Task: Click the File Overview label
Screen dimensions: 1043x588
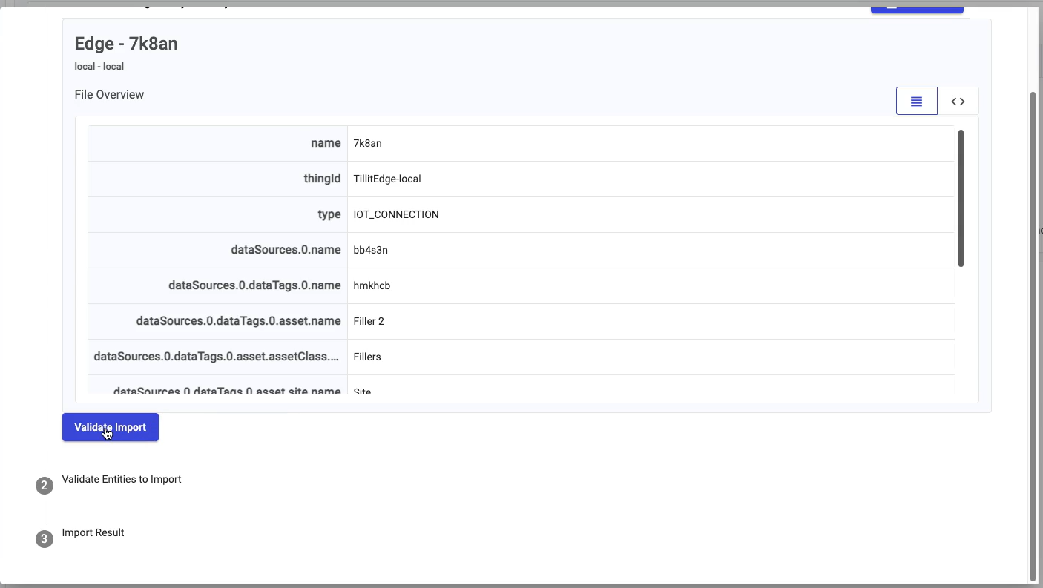Action: [x=109, y=95]
